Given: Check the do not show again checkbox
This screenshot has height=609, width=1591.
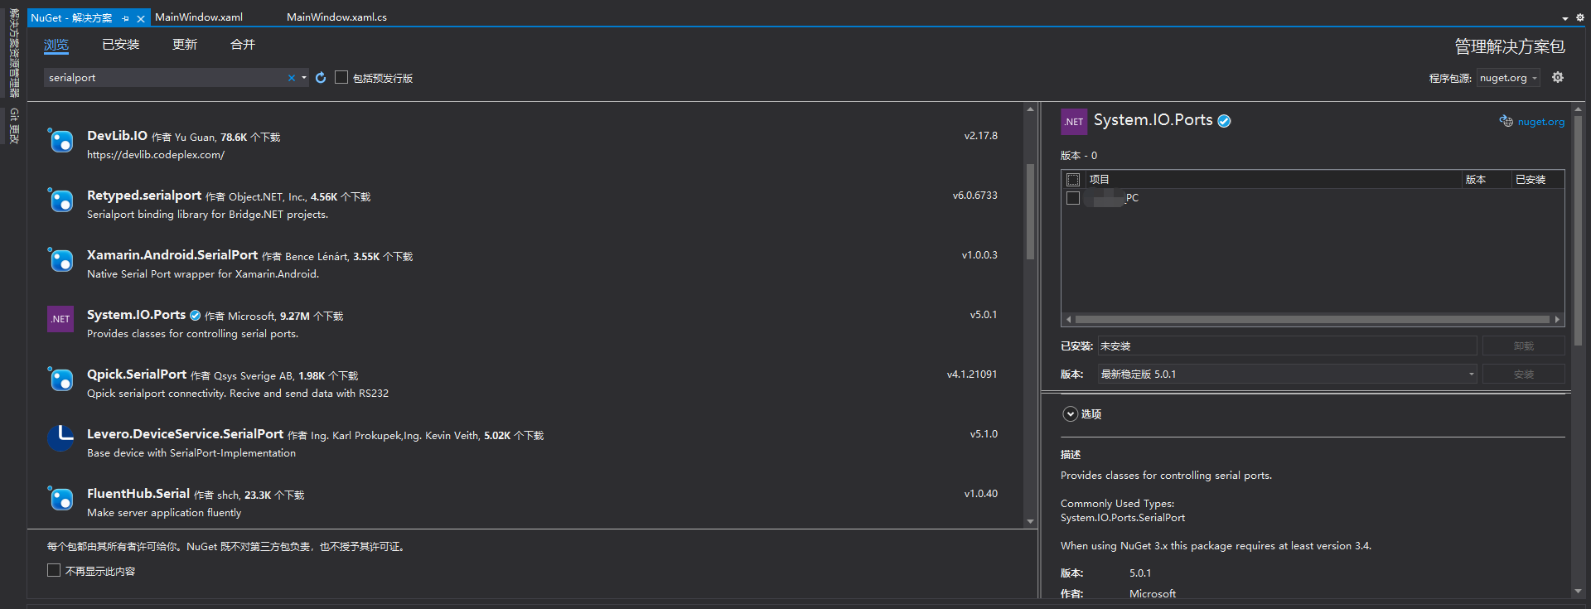Looking at the screenshot, I should [x=54, y=570].
